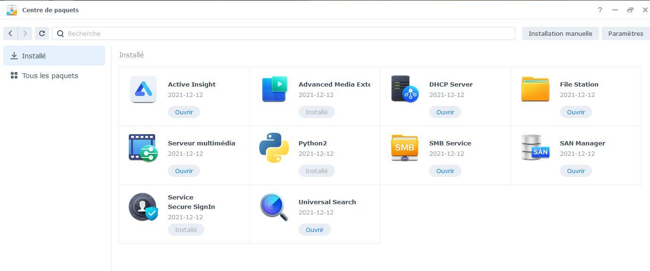Screen dimensions: 650x271
Task: Select Tous les paquets in sidebar
Action: point(54,75)
